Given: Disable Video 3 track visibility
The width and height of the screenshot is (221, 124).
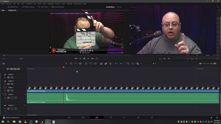Looking at the screenshot, I should [12, 77].
